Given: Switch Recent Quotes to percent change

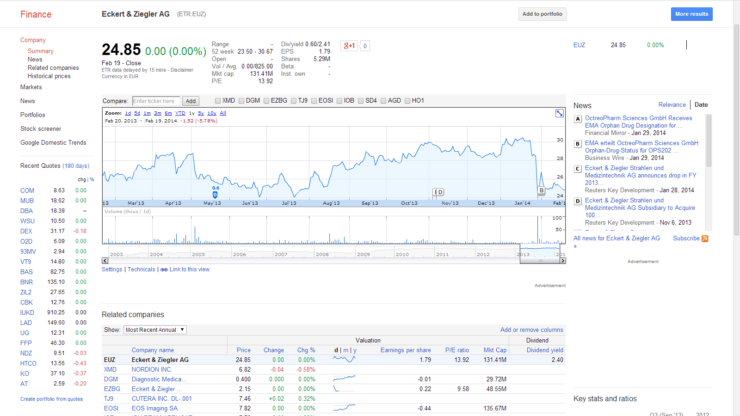Looking at the screenshot, I should [92, 179].
